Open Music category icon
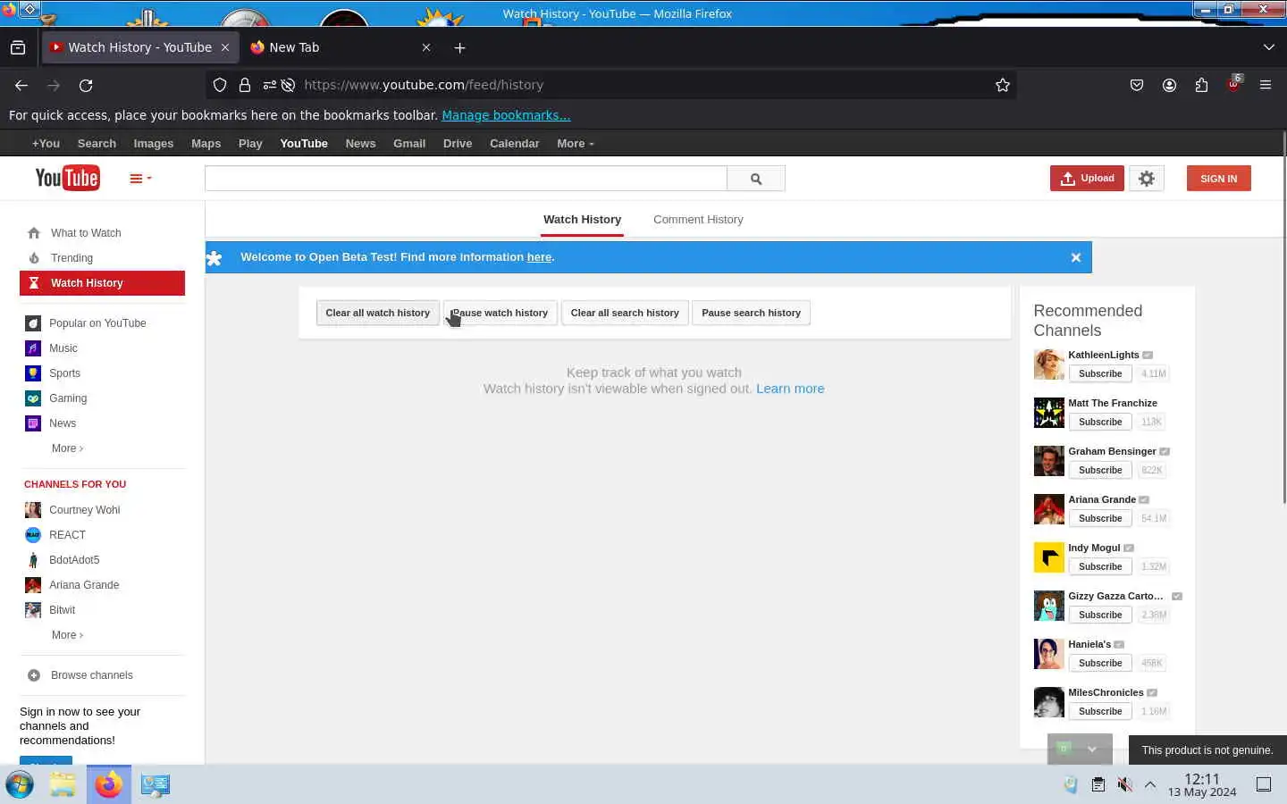 coord(33,348)
